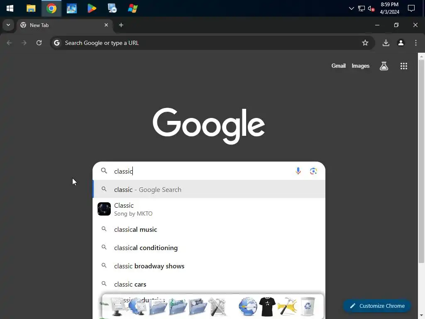The width and height of the screenshot is (425, 319).
Task: Open network status in system tray
Action: (x=361, y=8)
